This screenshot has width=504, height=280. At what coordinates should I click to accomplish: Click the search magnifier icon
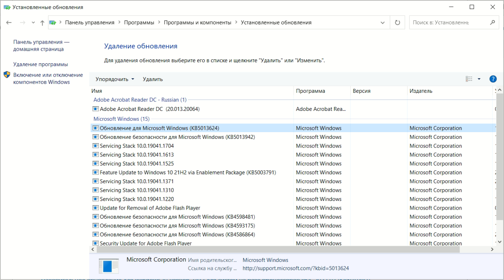pos(492,22)
